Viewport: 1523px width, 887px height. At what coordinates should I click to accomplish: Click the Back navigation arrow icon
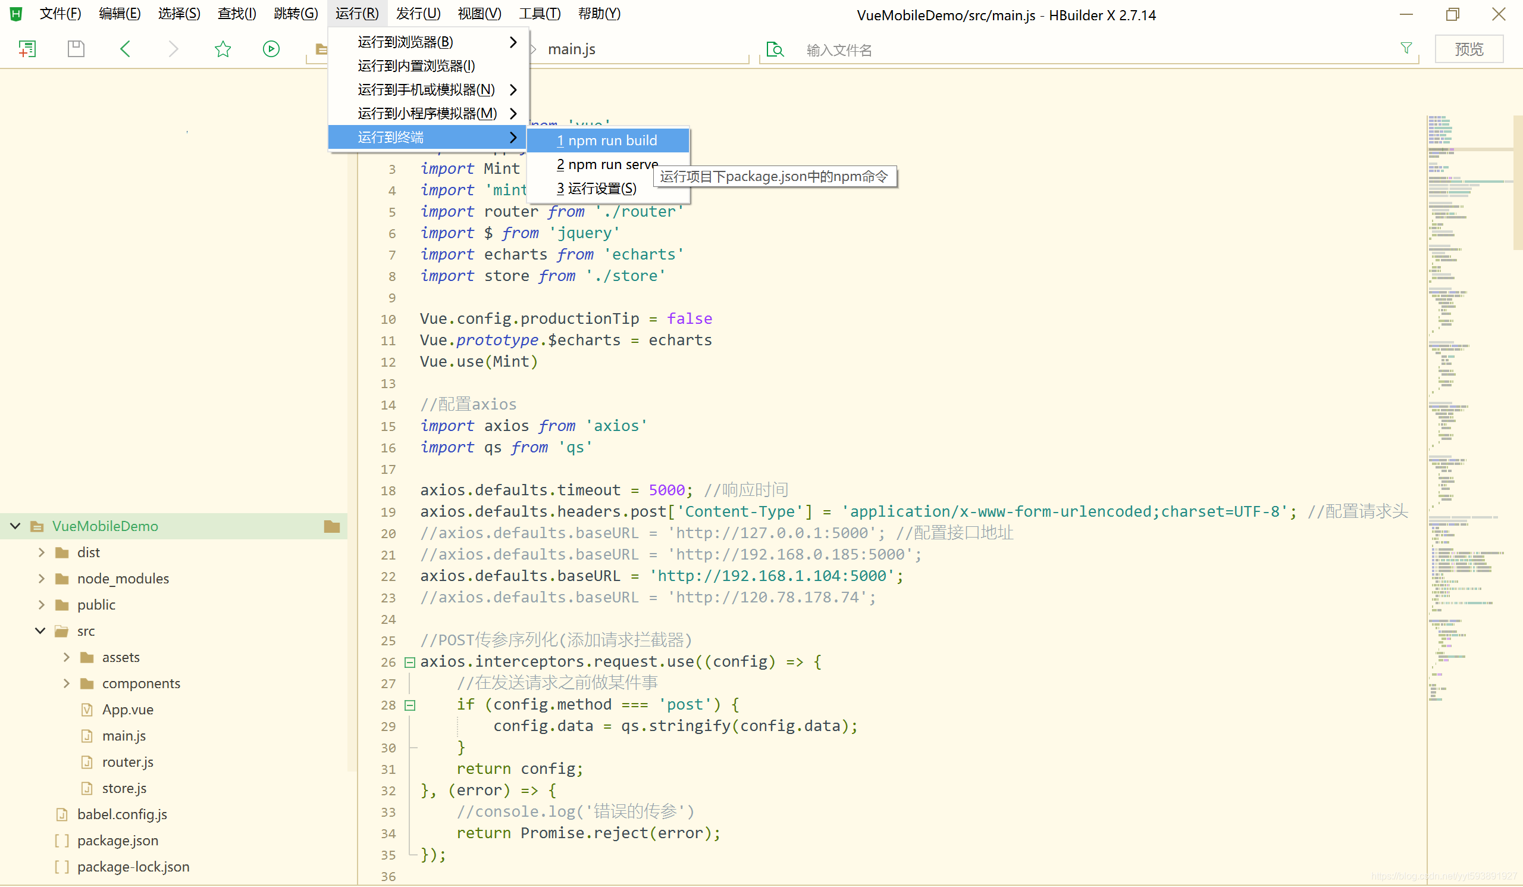coord(124,49)
